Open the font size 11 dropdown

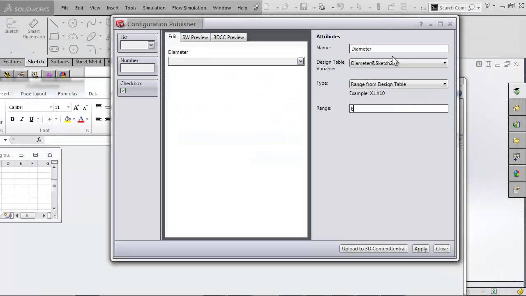68,107
